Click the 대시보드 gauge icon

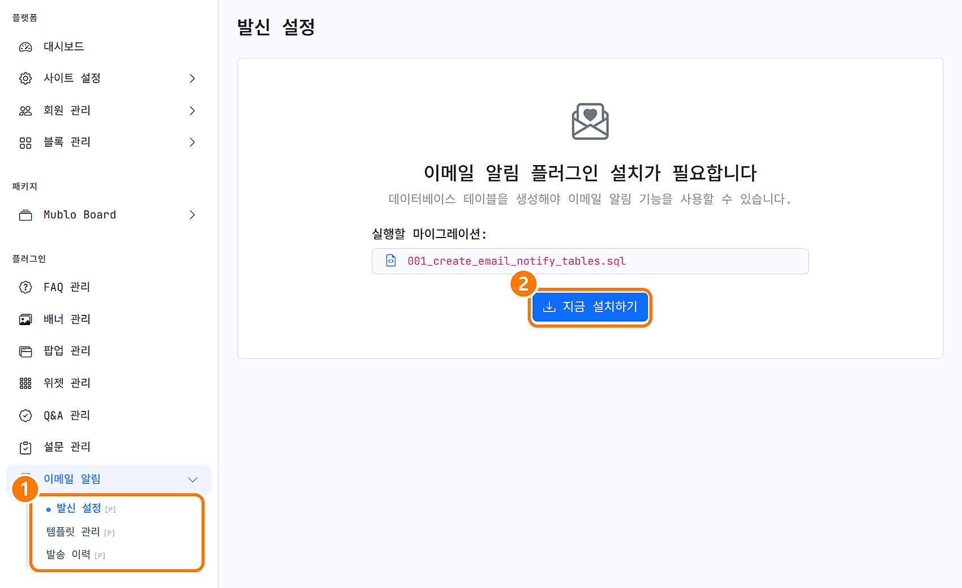click(25, 47)
